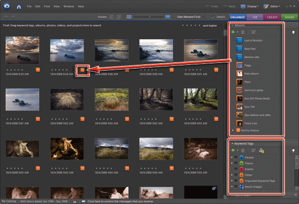Open the View menu

(56, 6)
